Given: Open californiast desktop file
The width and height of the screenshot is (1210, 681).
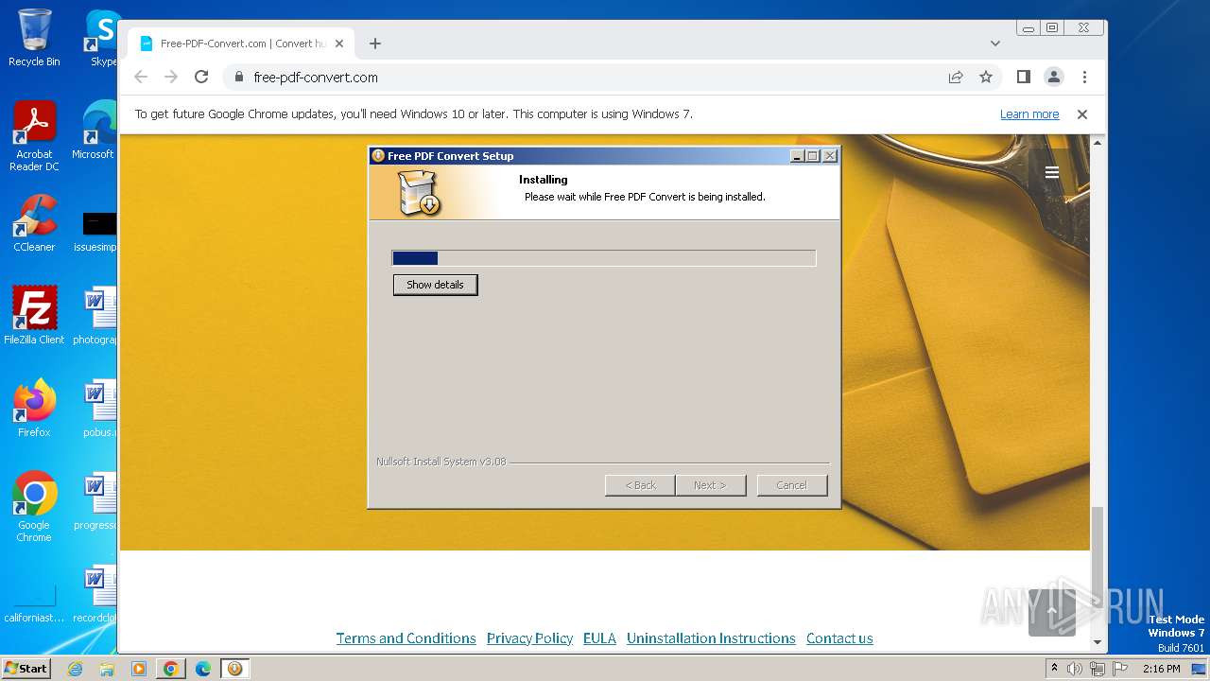Looking at the screenshot, I should coord(34,603).
